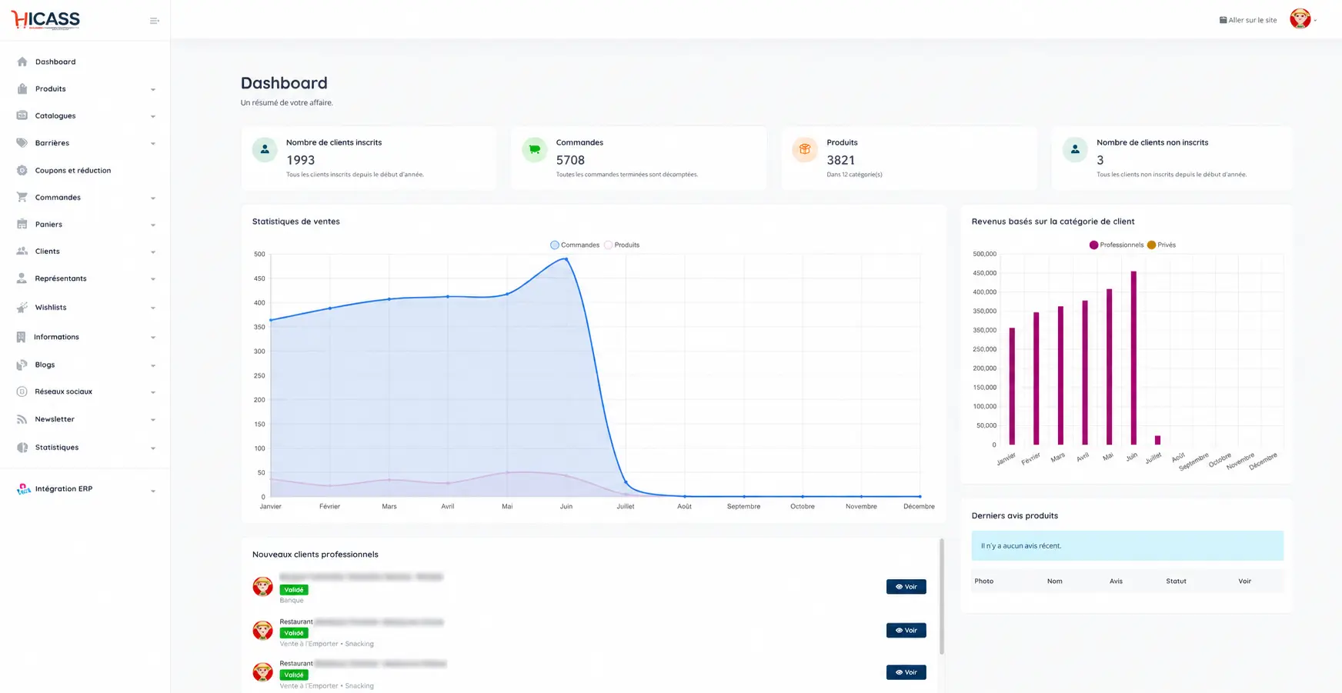
Task: Expand the Statistiques sidebar submenu arrow
Action: click(153, 448)
